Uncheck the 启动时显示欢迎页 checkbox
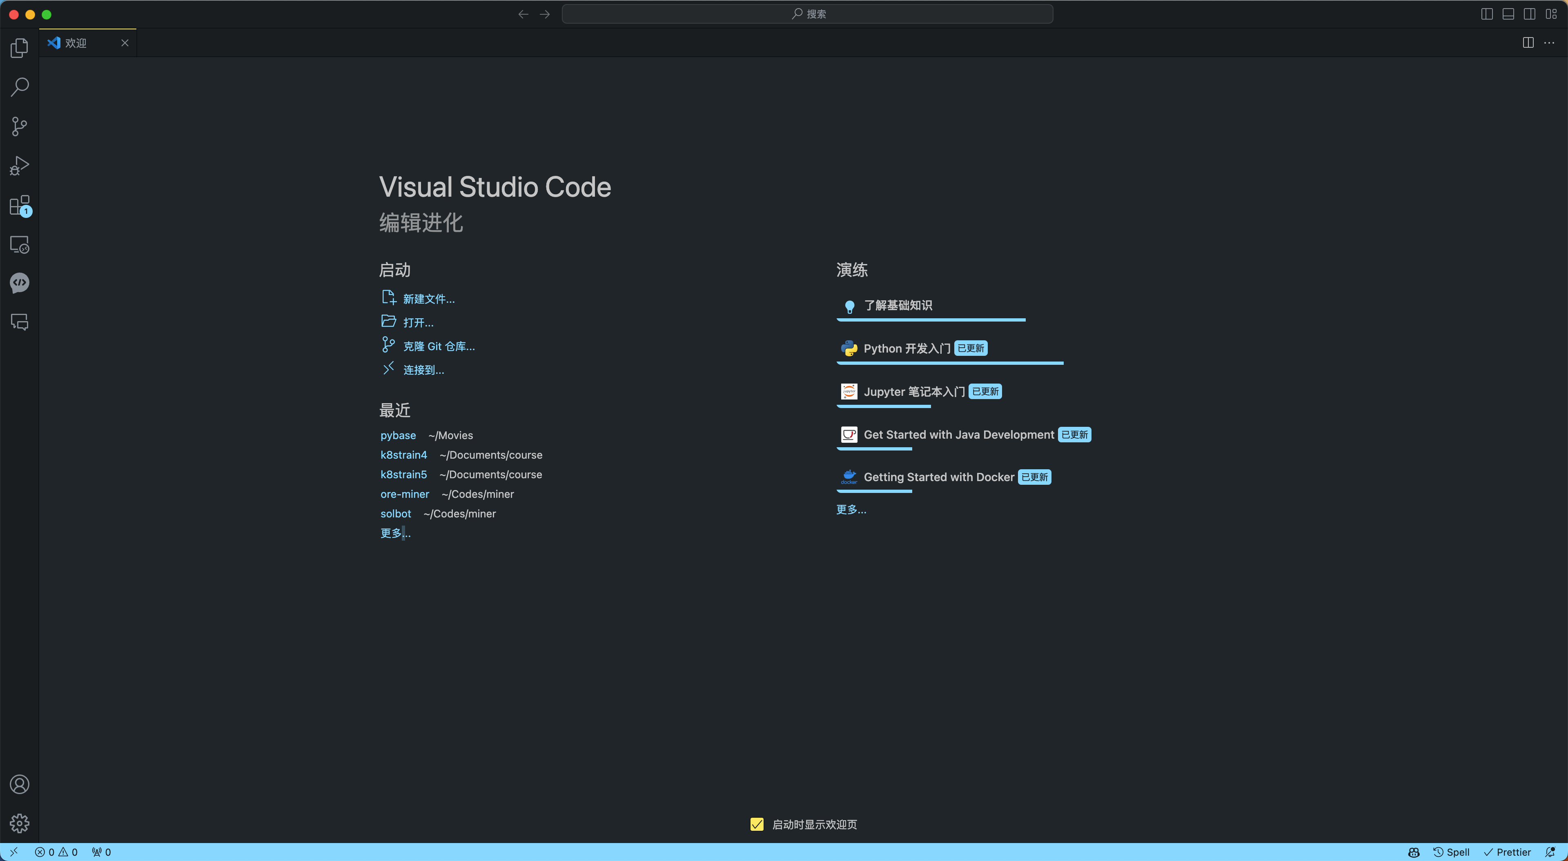The height and width of the screenshot is (861, 1568). point(757,824)
